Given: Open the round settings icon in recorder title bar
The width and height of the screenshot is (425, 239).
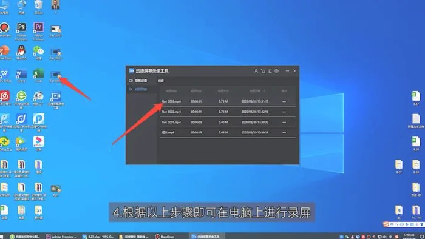Looking at the screenshot, I should 276,71.
